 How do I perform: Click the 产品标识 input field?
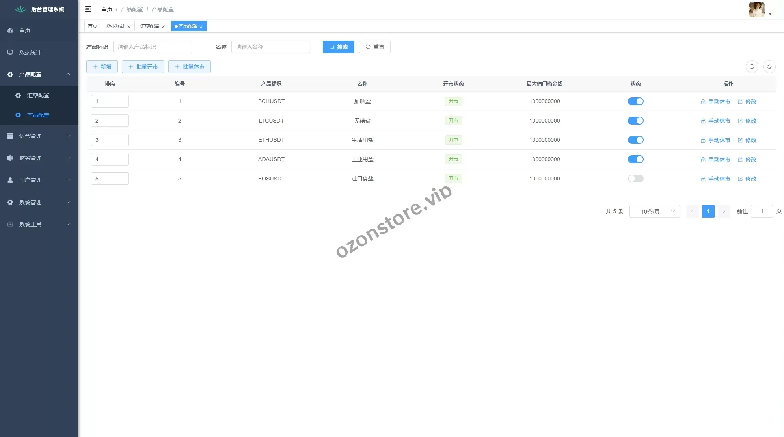(x=152, y=47)
